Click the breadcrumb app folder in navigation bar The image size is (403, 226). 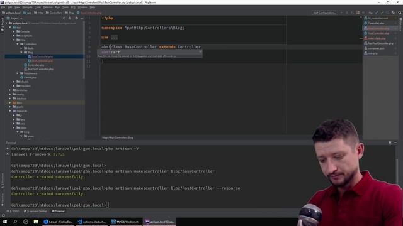tap(27, 13)
